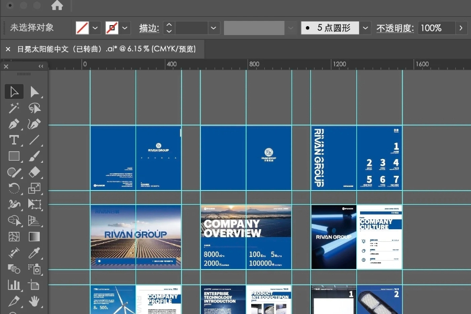This screenshot has width=471, height=314.
Task: Select the Gradient tool
Action: [x=34, y=237]
